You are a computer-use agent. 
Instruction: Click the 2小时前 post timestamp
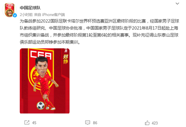tap(26, 15)
